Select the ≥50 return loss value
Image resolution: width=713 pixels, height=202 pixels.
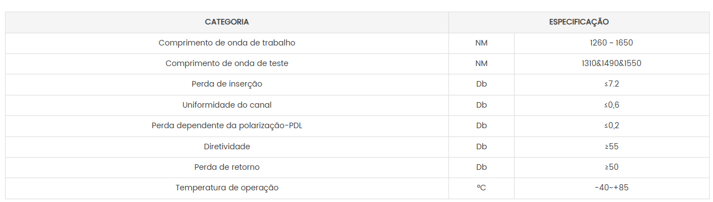point(611,168)
